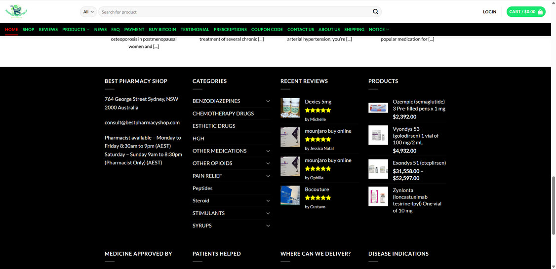The image size is (556, 269).
Task: Click mounjaro thumbnail by Ophilia
Action: click(290, 166)
